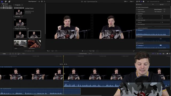Open the viewer zoom percentage dropdown

click(x=126, y=2)
